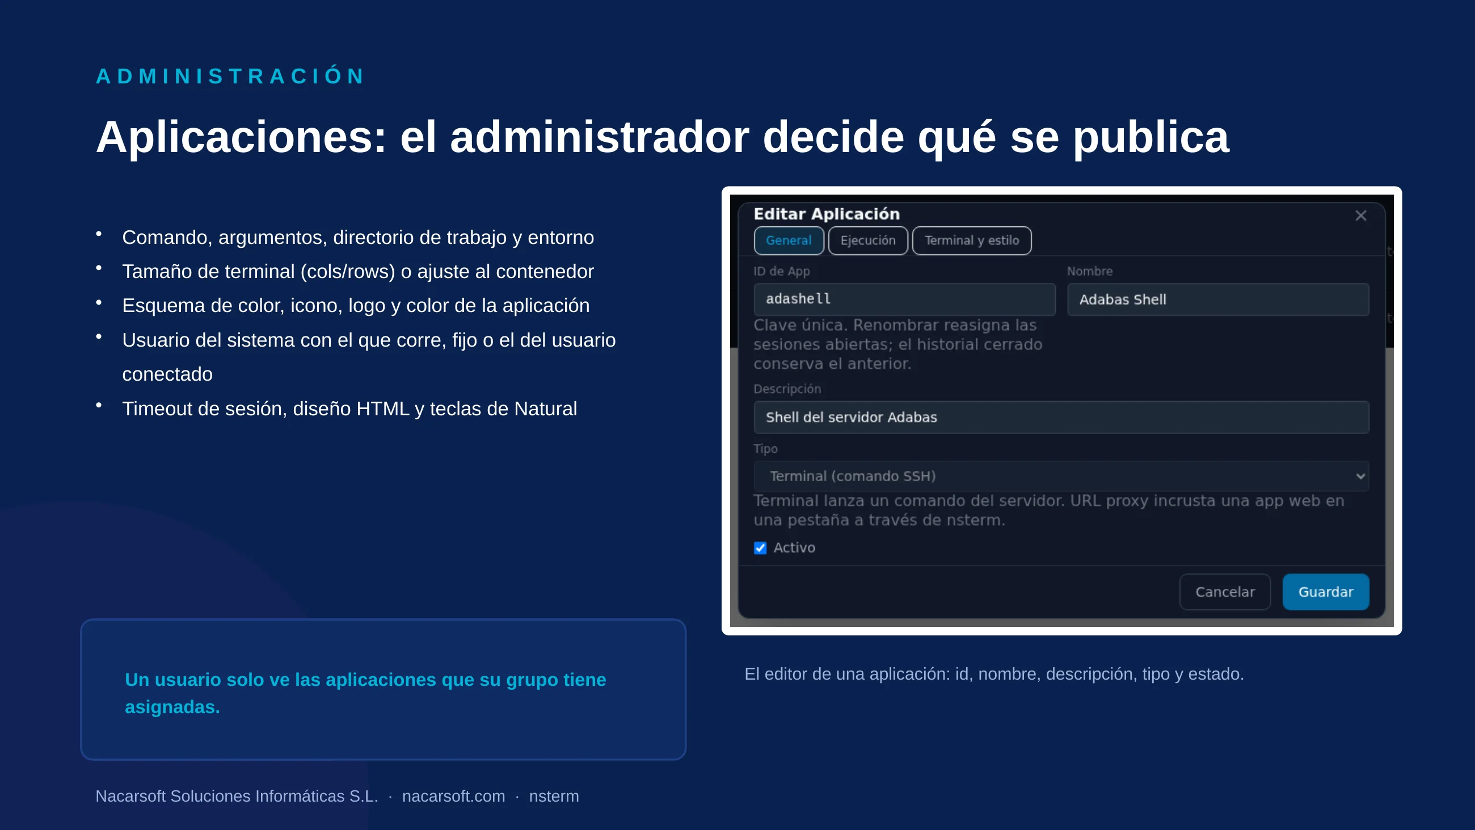Screen dimensions: 1475x830
Task: Click the slide title 'Aplicaciones: el administrador…'
Action: [x=663, y=137]
